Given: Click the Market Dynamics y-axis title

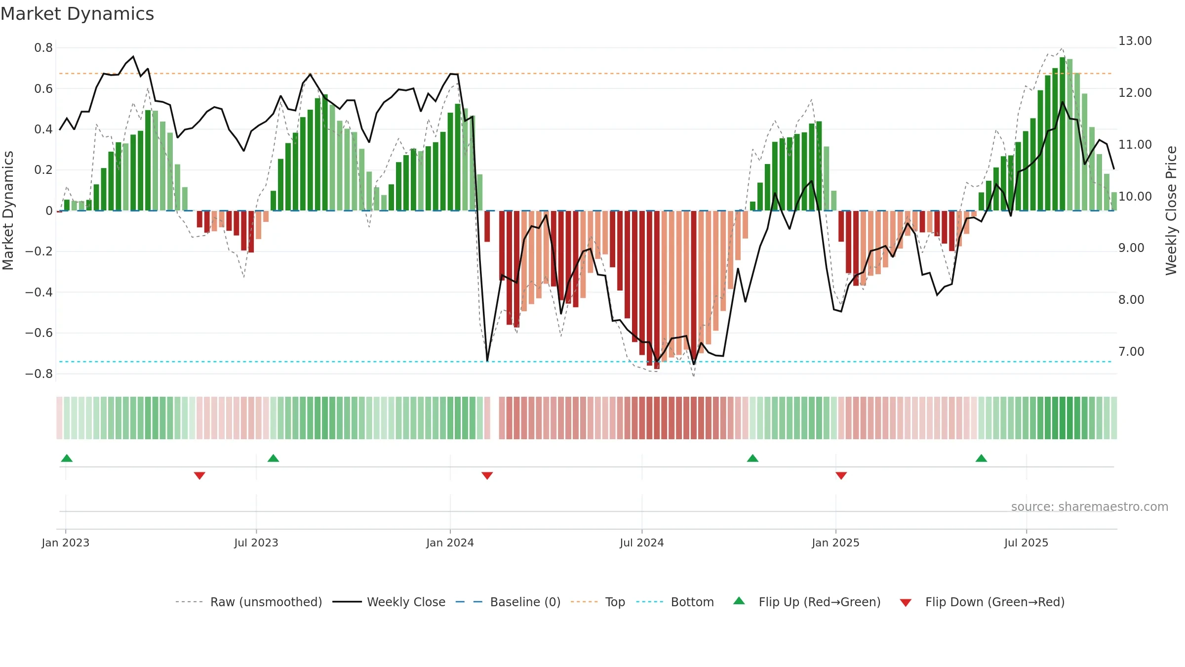Looking at the screenshot, I should (8, 210).
